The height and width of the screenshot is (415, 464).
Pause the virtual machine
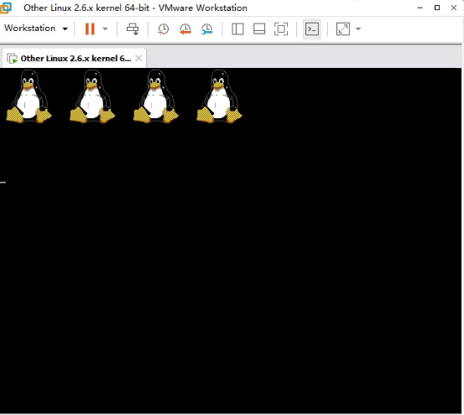tap(90, 29)
